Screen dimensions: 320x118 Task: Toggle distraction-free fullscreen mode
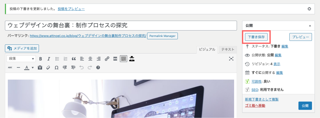point(231,59)
